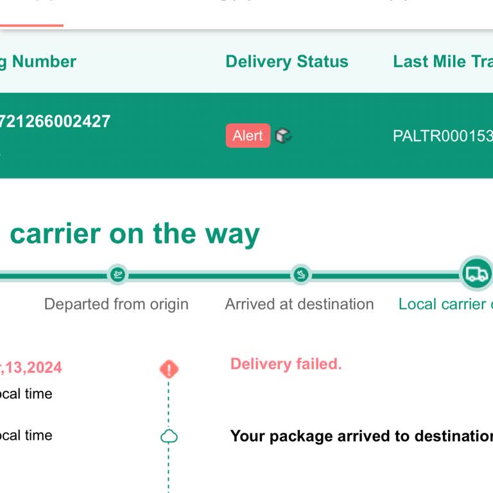Click the Your package arrived to destination event
Screen dimensions: 493x493
pos(361,437)
